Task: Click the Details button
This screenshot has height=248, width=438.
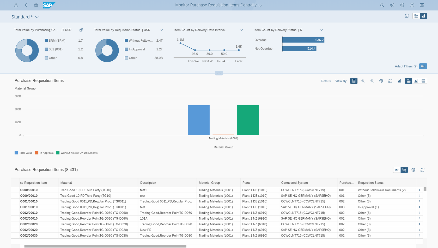Action: click(326, 81)
